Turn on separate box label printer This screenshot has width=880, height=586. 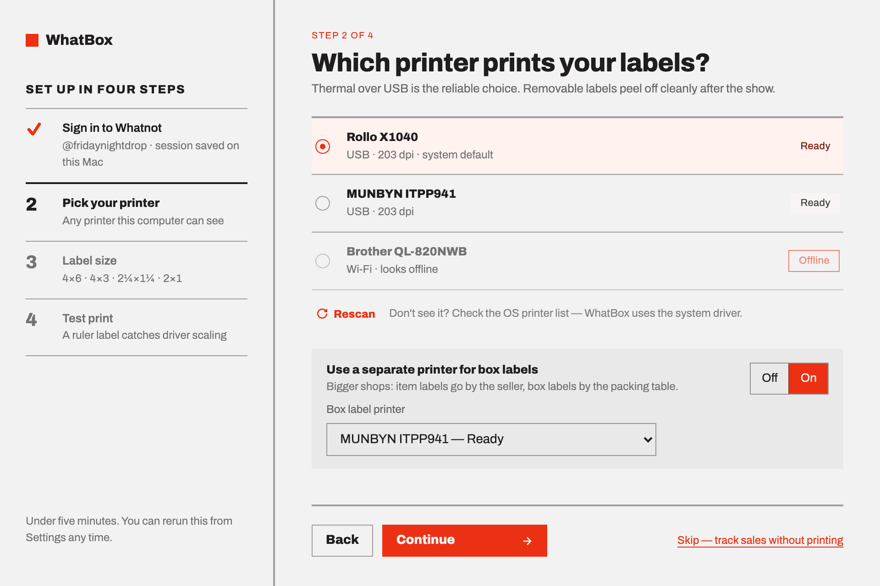pos(808,378)
